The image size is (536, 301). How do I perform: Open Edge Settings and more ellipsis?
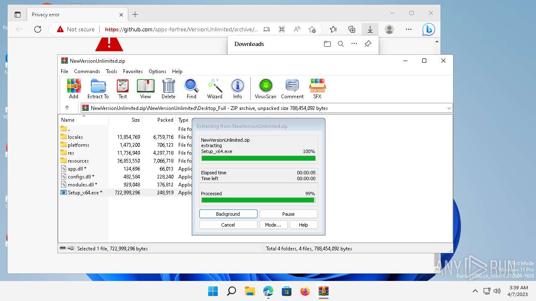pos(409,29)
